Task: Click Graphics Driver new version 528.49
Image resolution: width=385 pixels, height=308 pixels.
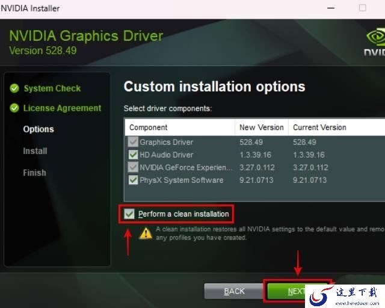Action: pos(251,142)
